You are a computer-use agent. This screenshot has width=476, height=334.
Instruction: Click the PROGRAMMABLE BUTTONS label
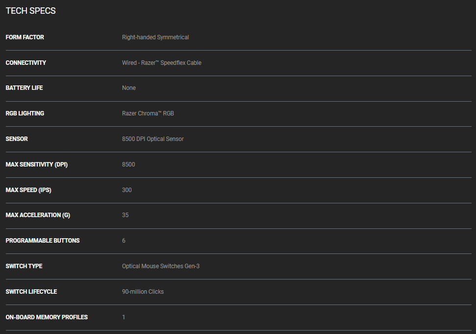point(42,241)
